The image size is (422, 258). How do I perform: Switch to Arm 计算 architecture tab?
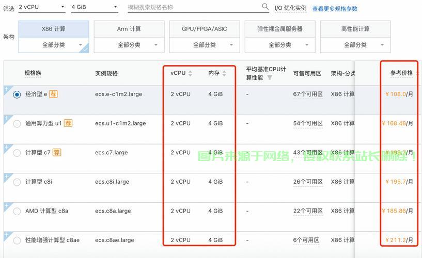(129, 29)
